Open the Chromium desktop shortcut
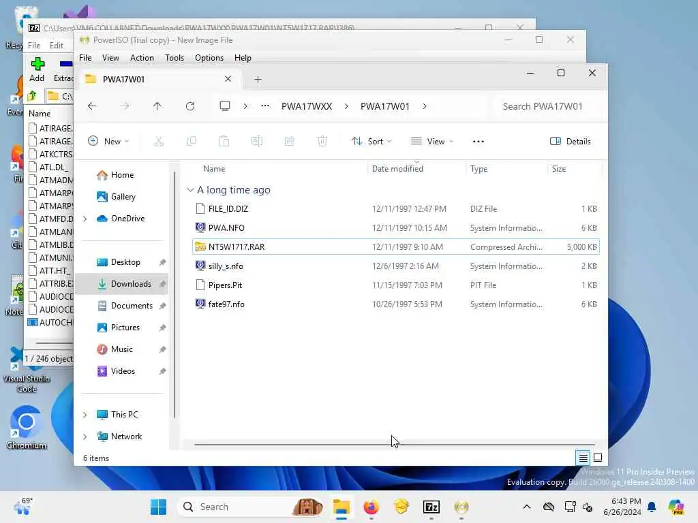The width and height of the screenshot is (698, 523). click(27, 427)
